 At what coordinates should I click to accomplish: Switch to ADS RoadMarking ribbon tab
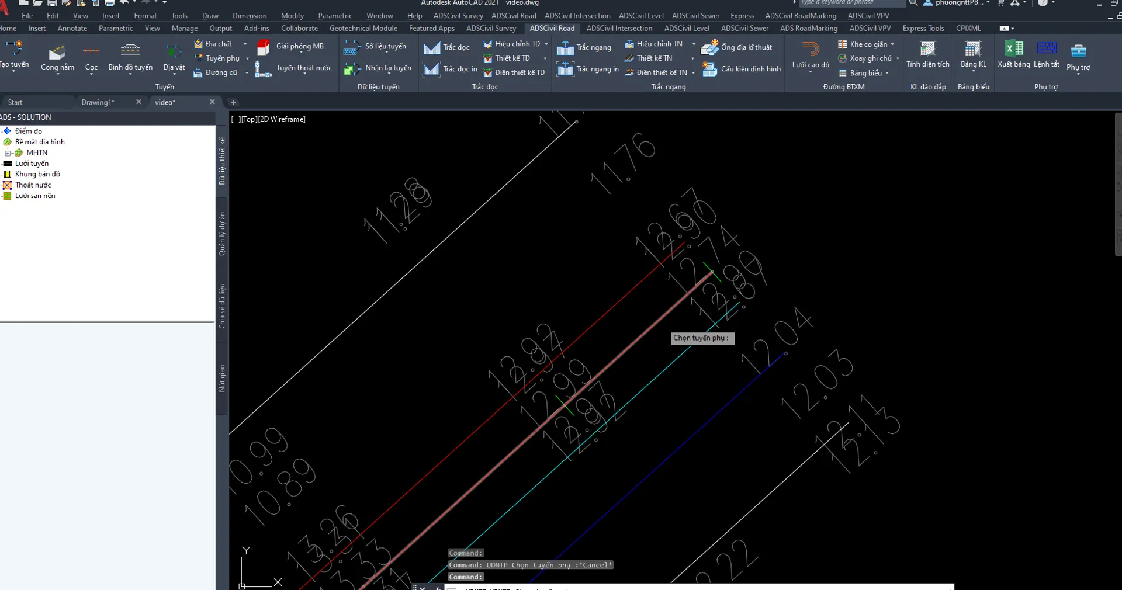tap(809, 28)
